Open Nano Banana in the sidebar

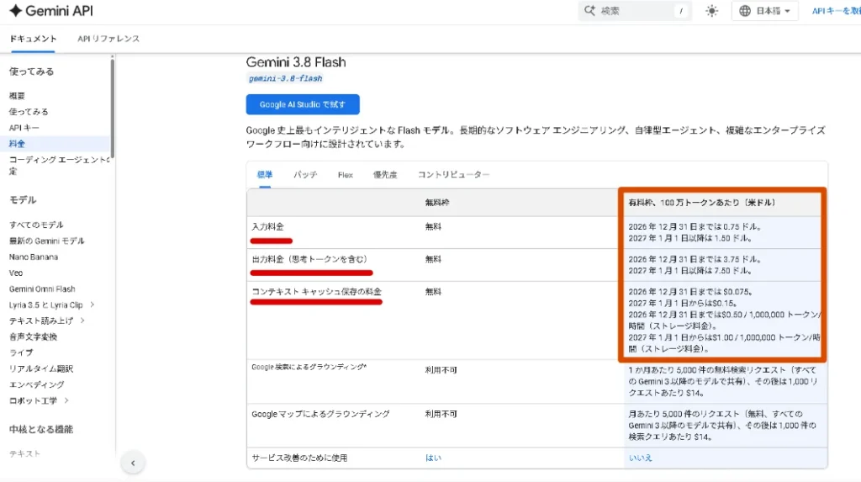pyautogui.click(x=34, y=257)
